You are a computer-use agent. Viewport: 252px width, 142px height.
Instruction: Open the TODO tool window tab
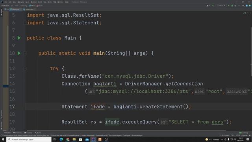click(7, 133)
